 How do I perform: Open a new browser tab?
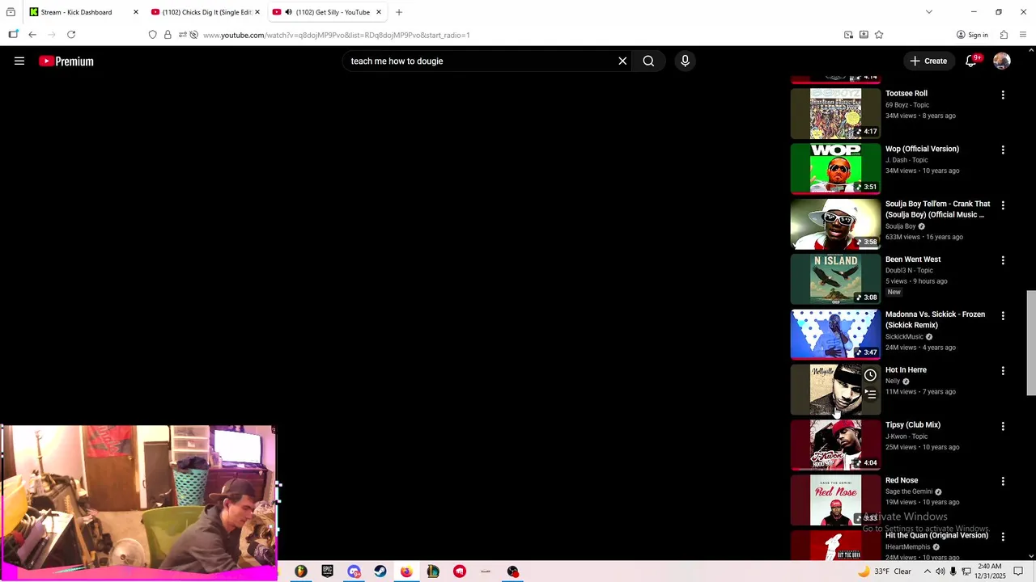399,12
